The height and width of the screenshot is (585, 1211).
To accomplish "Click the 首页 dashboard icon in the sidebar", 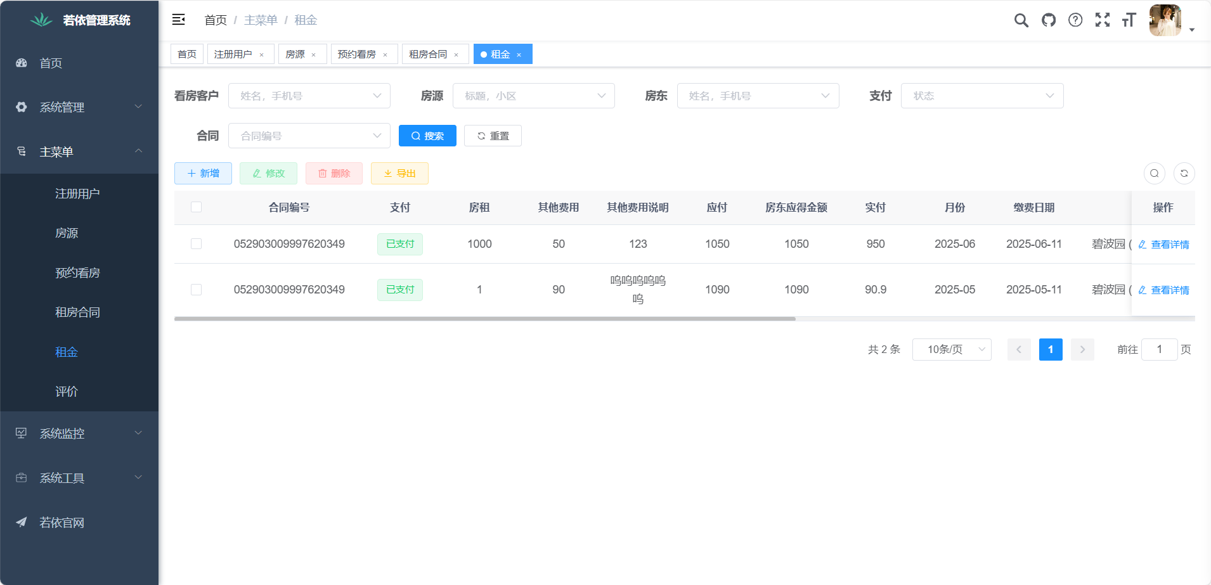I will (x=22, y=63).
